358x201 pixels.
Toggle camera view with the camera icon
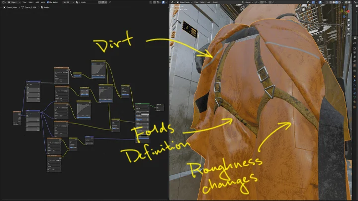(x=349, y=29)
